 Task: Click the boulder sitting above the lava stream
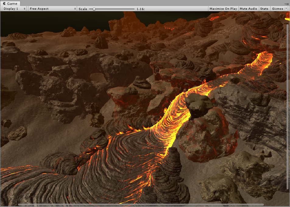point(199,104)
